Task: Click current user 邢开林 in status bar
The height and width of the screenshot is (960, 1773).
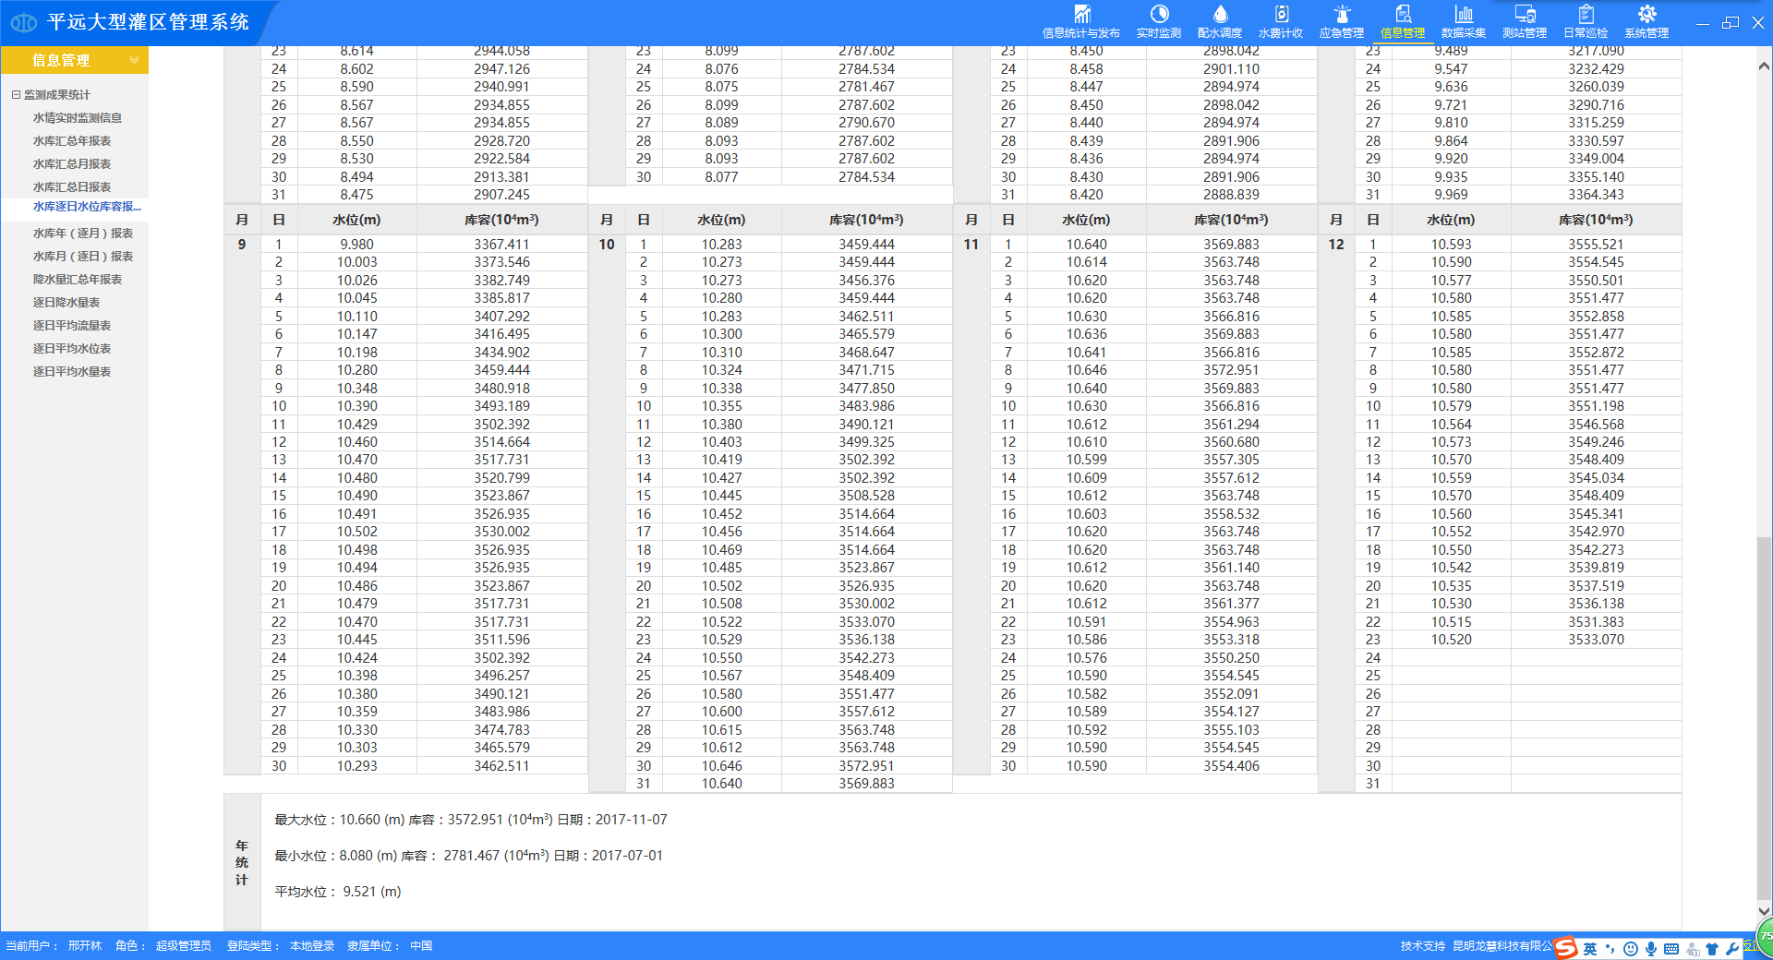Action: (x=84, y=946)
